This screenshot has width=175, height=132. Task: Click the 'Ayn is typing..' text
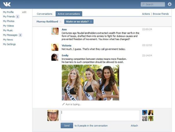(73, 104)
